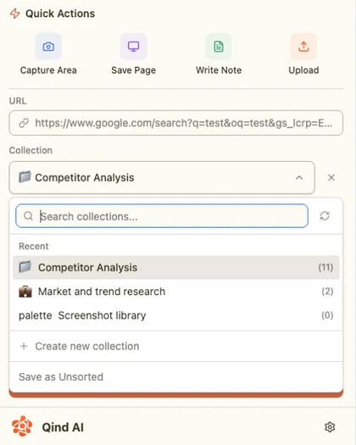Focus the Search collections input
This screenshot has width=356, height=445.
(x=162, y=216)
